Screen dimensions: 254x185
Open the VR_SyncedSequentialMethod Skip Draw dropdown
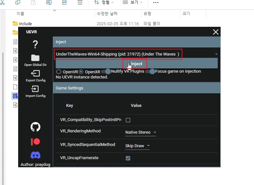pyautogui.click(x=137, y=146)
